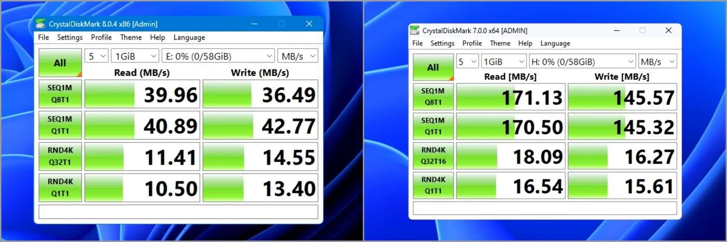Click read result 171.13

[510, 96]
